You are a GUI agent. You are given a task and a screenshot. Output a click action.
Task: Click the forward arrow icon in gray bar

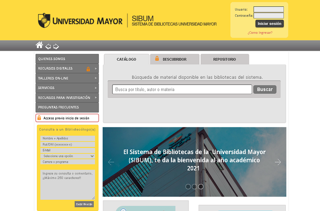[56, 47]
